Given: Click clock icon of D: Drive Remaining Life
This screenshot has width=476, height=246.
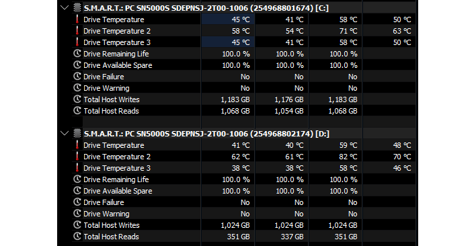Looking at the screenshot, I should pyautogui.click(x=77, y=179).
